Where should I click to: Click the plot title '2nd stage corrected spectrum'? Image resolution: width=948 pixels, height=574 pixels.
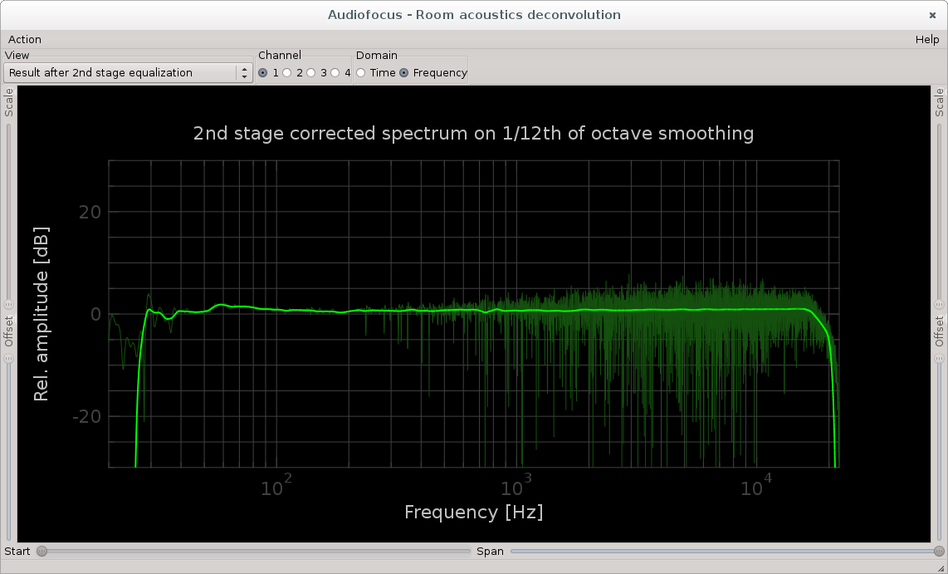[x=473, y=133]
